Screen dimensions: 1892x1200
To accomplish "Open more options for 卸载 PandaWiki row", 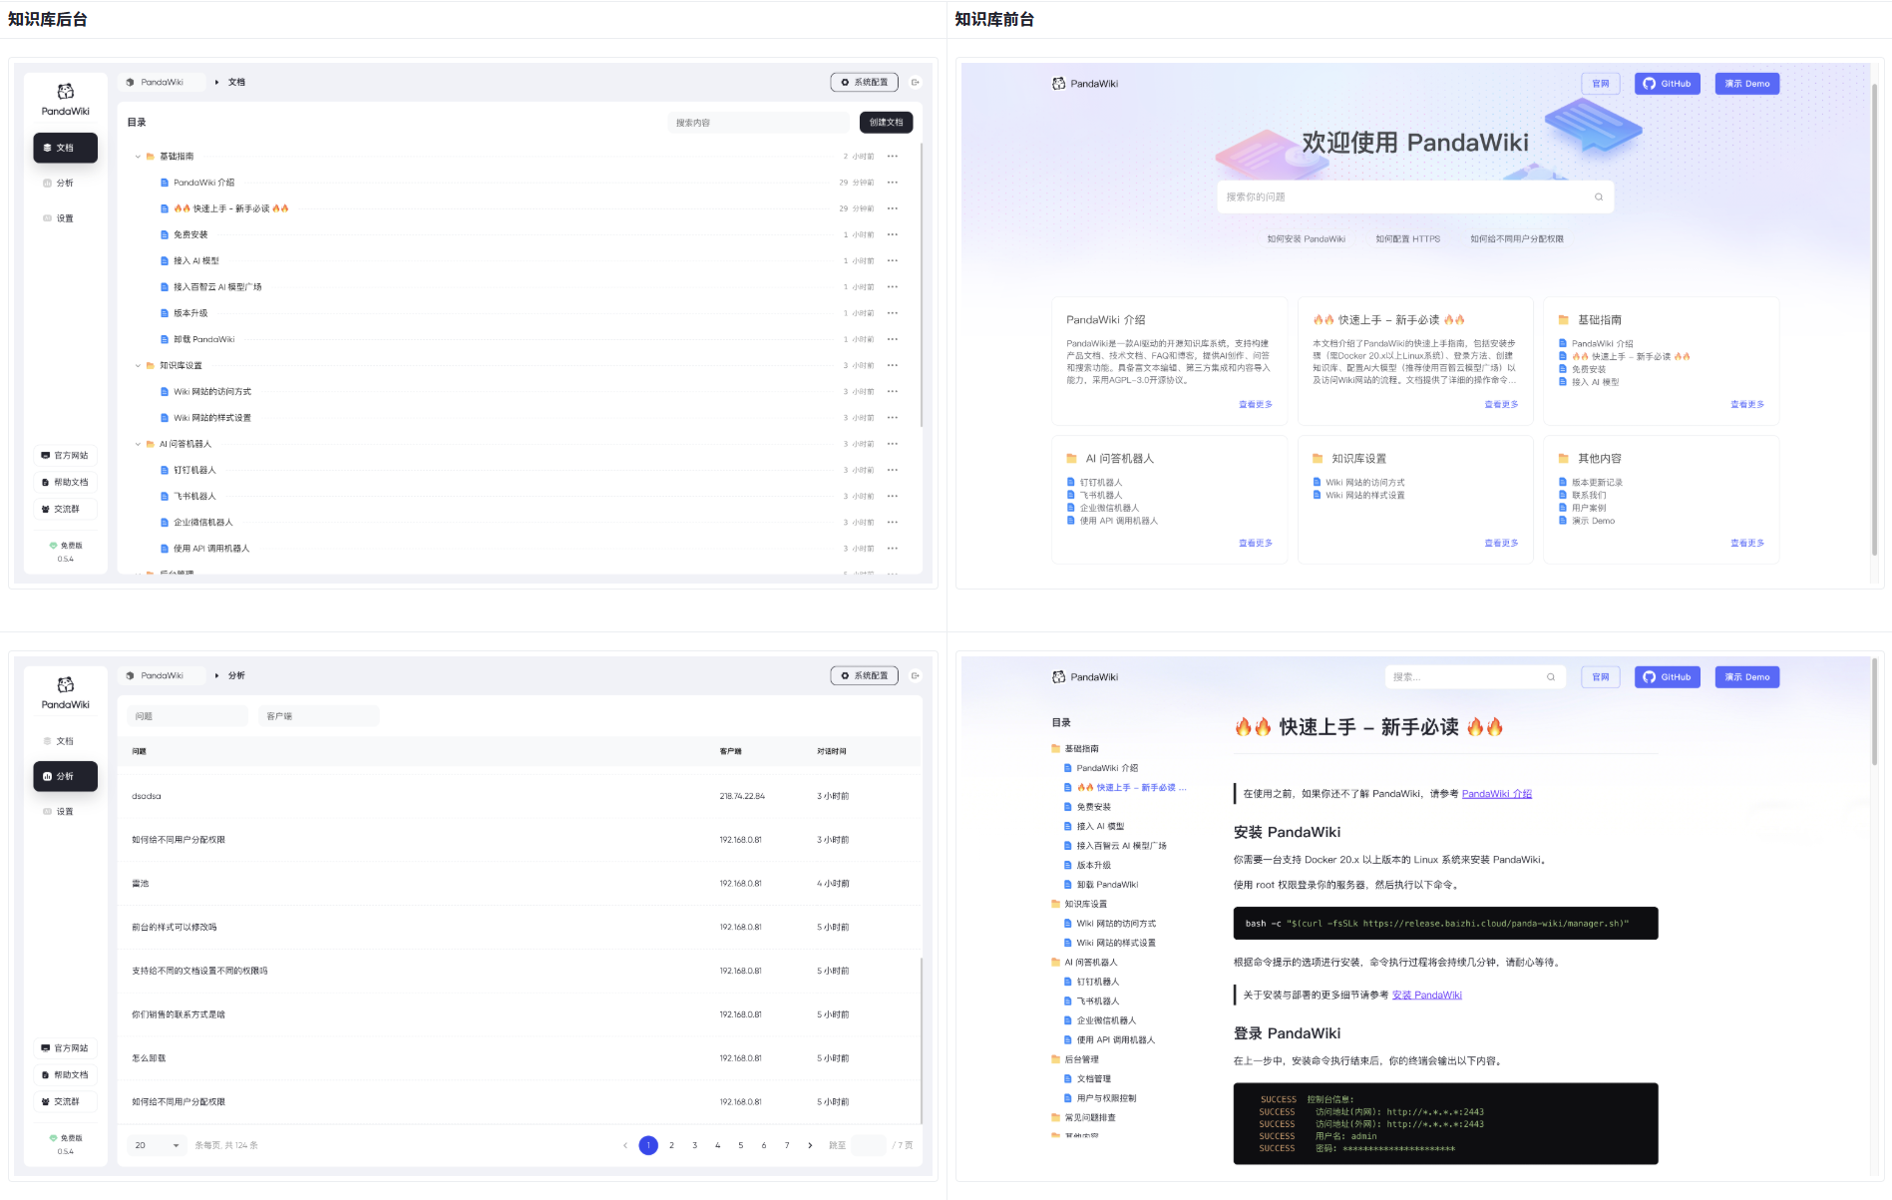I will click(x=892, y=339).
